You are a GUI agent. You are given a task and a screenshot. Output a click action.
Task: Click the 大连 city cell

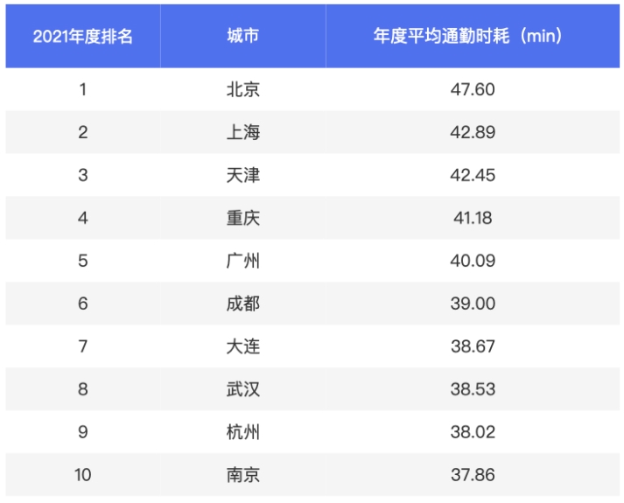tap(242, 346)
